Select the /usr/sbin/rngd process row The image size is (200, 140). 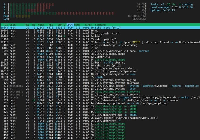click(100, 45)
